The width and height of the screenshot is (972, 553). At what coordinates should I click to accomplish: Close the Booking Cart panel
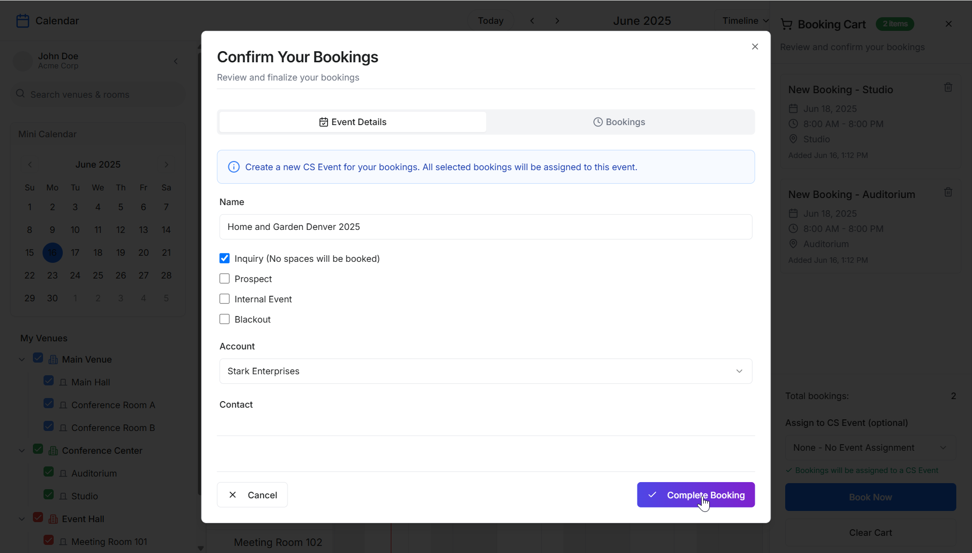pyautogui.click(x=949, y=24)
